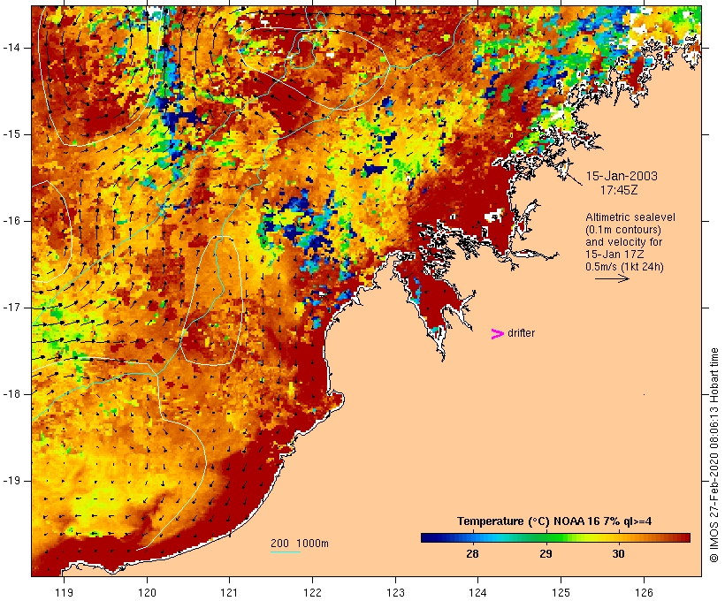Click the longitude label '120'
The width and height of the screenshot is (725, 601).
point(147,593)
